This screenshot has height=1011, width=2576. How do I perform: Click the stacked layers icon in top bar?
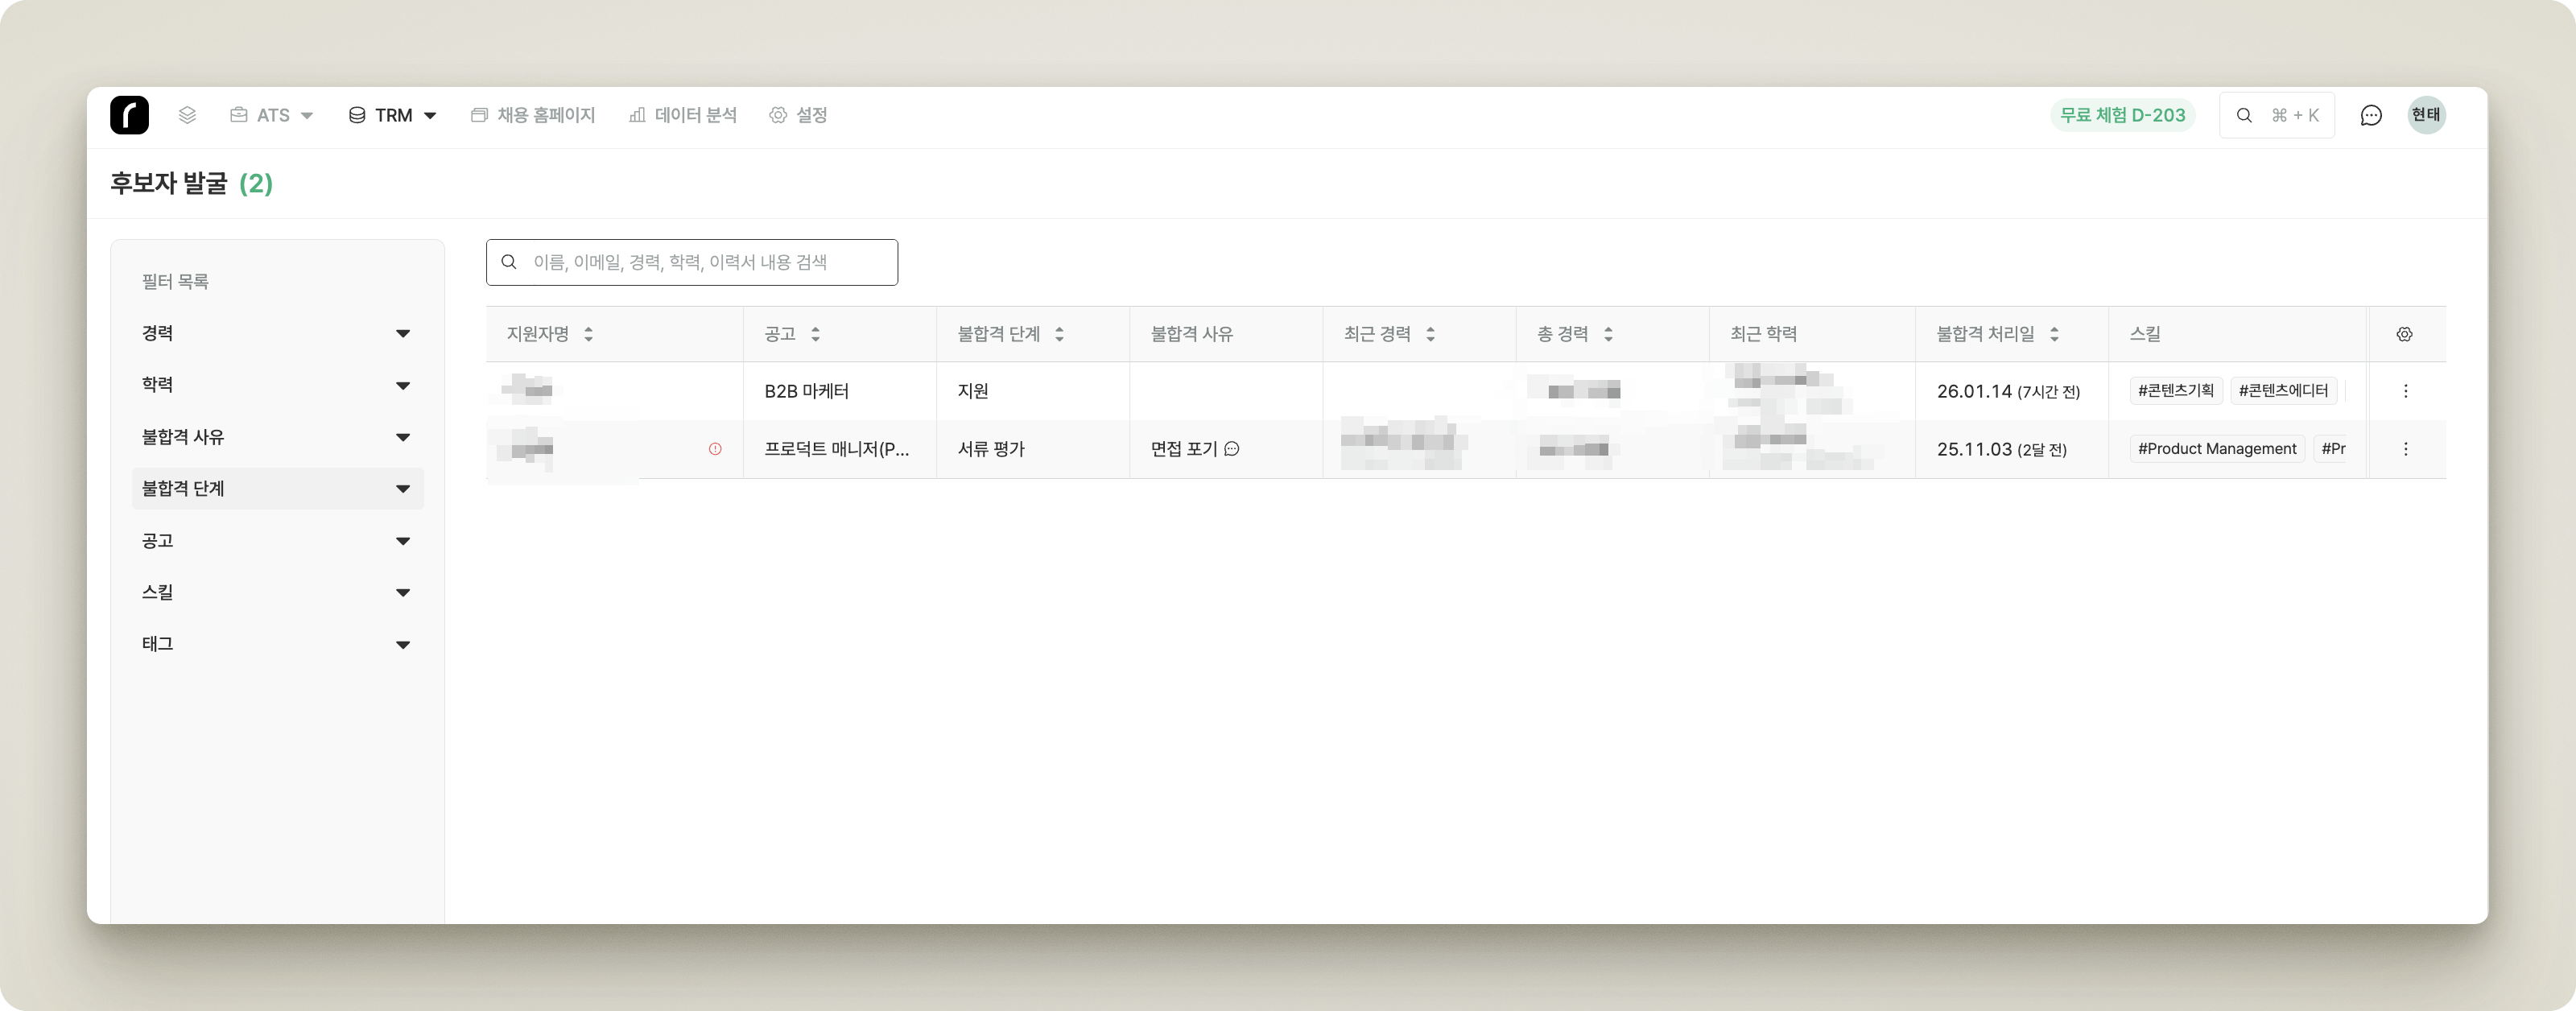click(x=187, y=115)
